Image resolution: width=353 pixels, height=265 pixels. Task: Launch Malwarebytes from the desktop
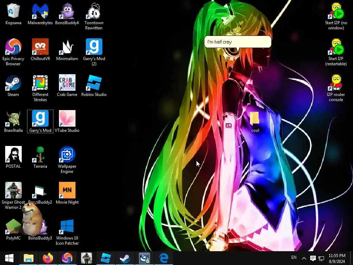(40, 14)
